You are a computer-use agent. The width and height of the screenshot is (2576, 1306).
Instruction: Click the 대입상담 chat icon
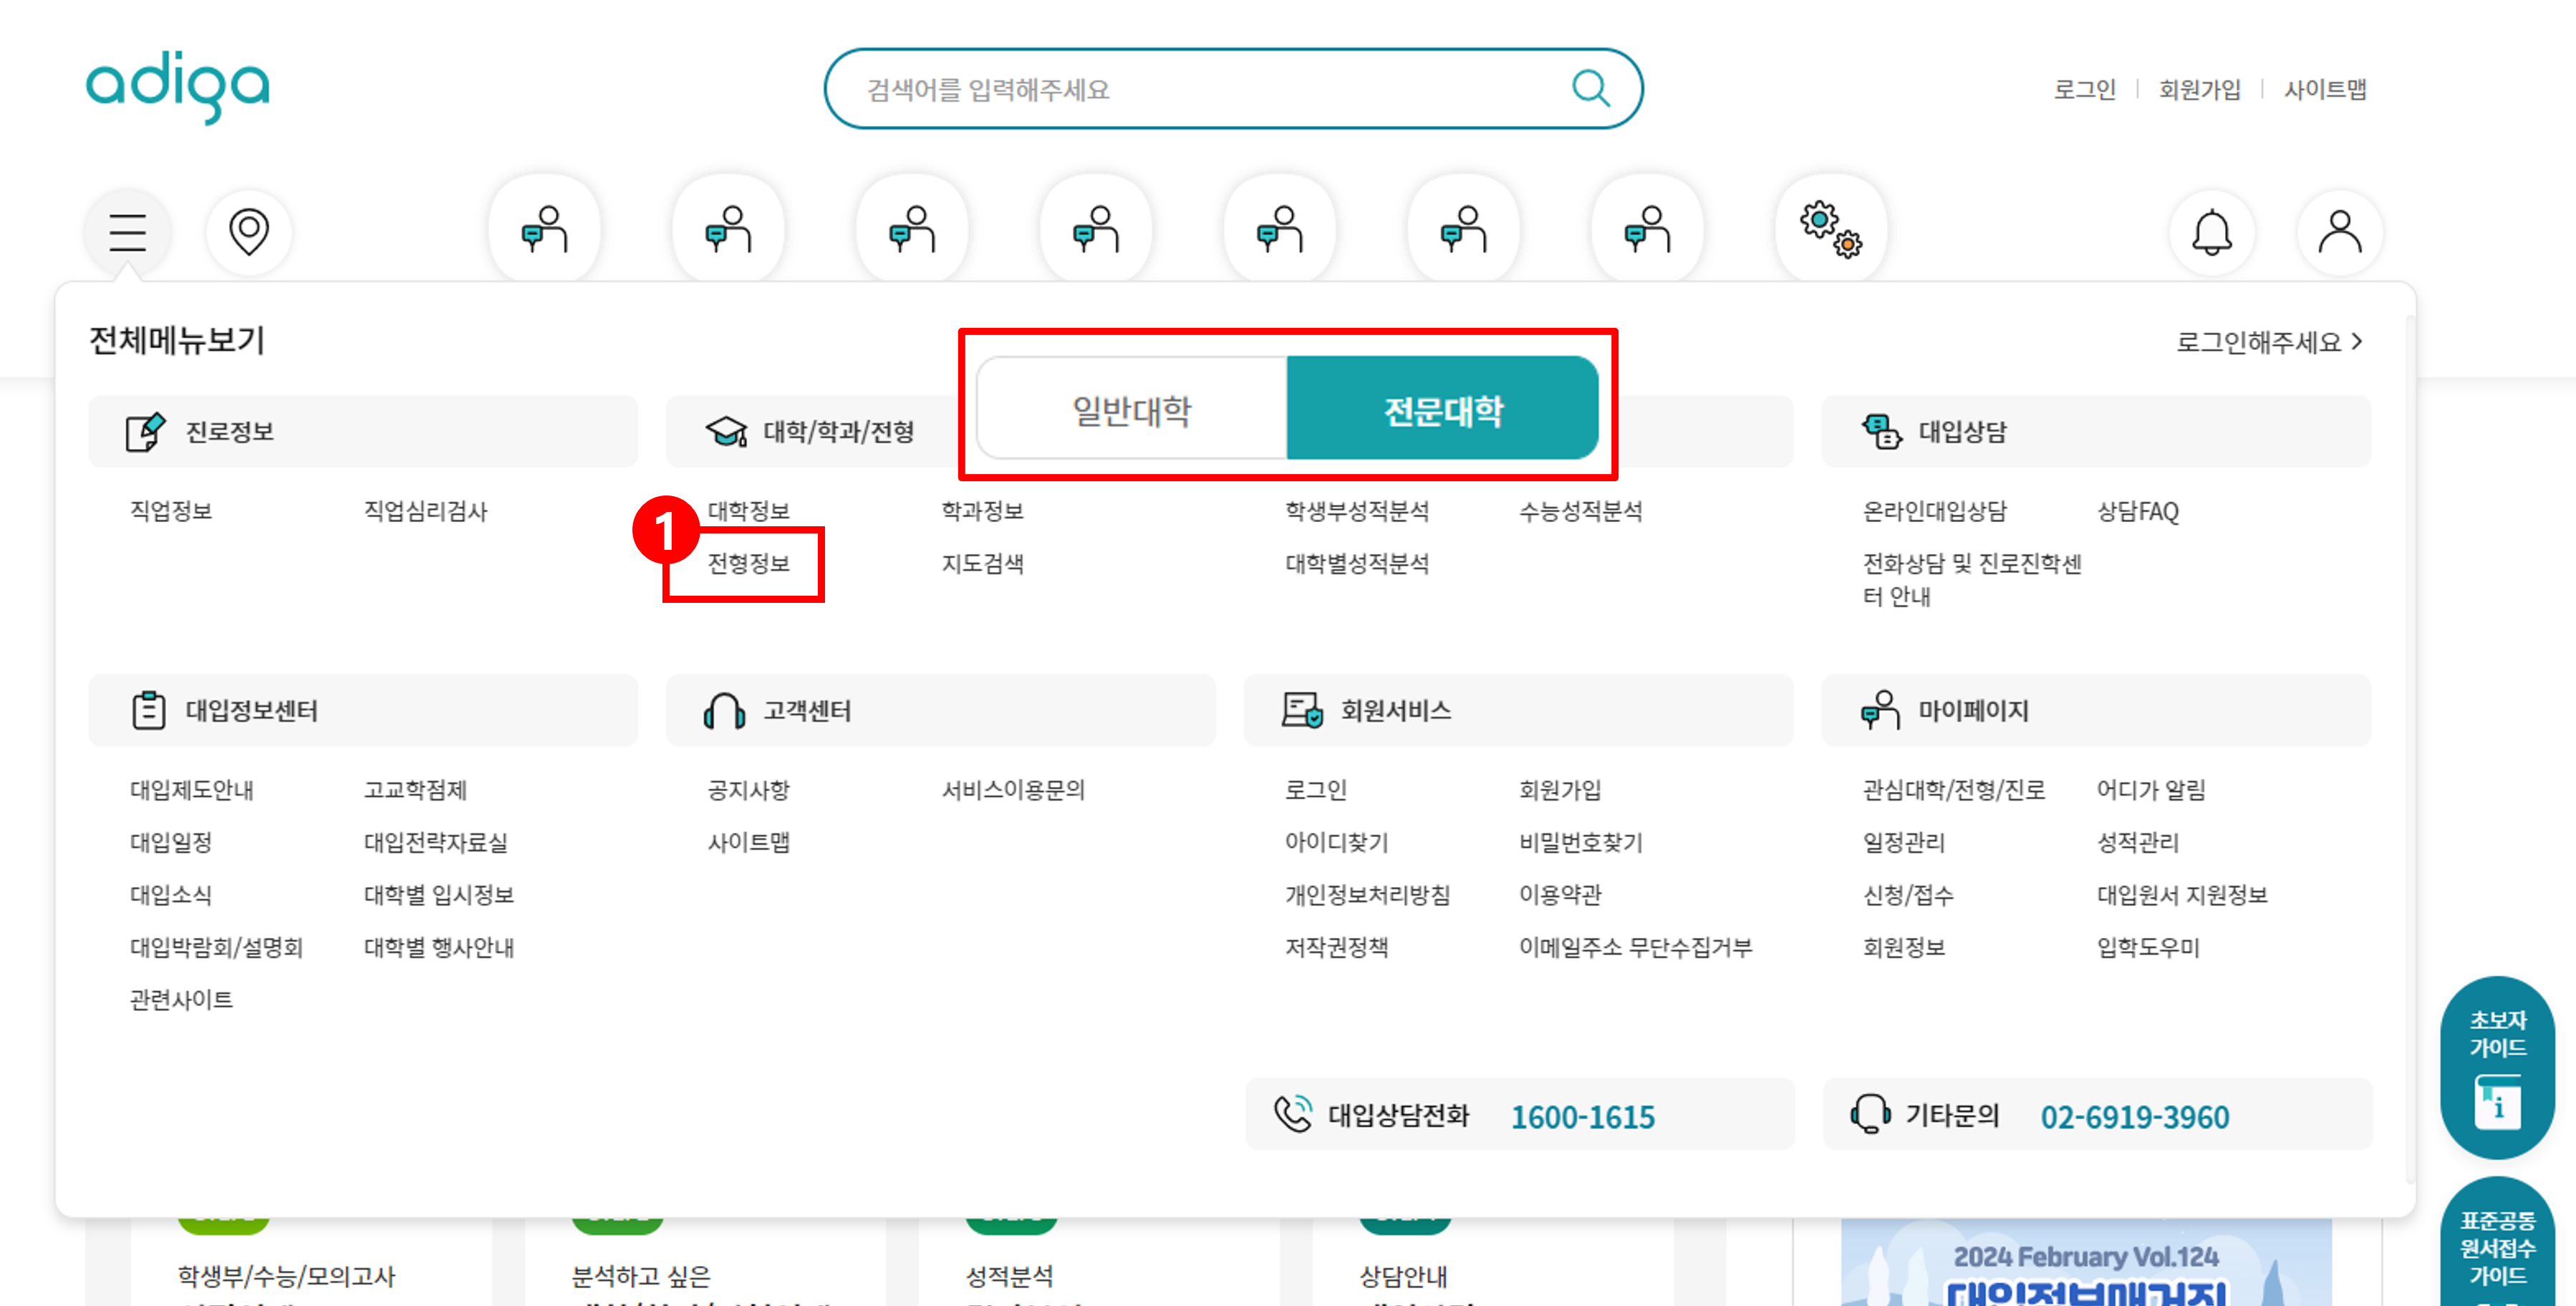1881,432
